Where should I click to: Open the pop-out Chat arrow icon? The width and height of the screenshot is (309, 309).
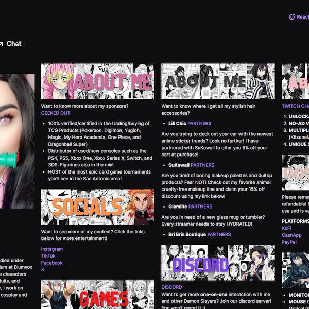[1, 44]
